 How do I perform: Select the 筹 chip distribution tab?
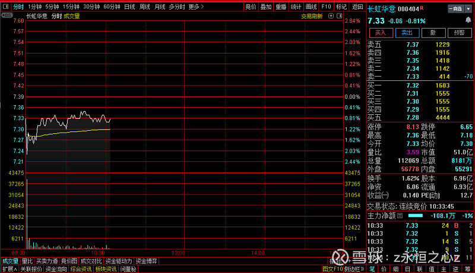(468, 269)
